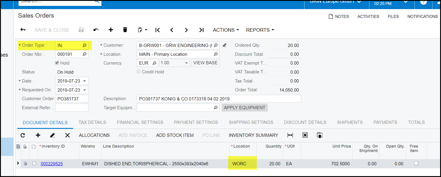Click the upload from file icon
The width and height of the screenshot is (441, 177).
(x=320, y=135)
